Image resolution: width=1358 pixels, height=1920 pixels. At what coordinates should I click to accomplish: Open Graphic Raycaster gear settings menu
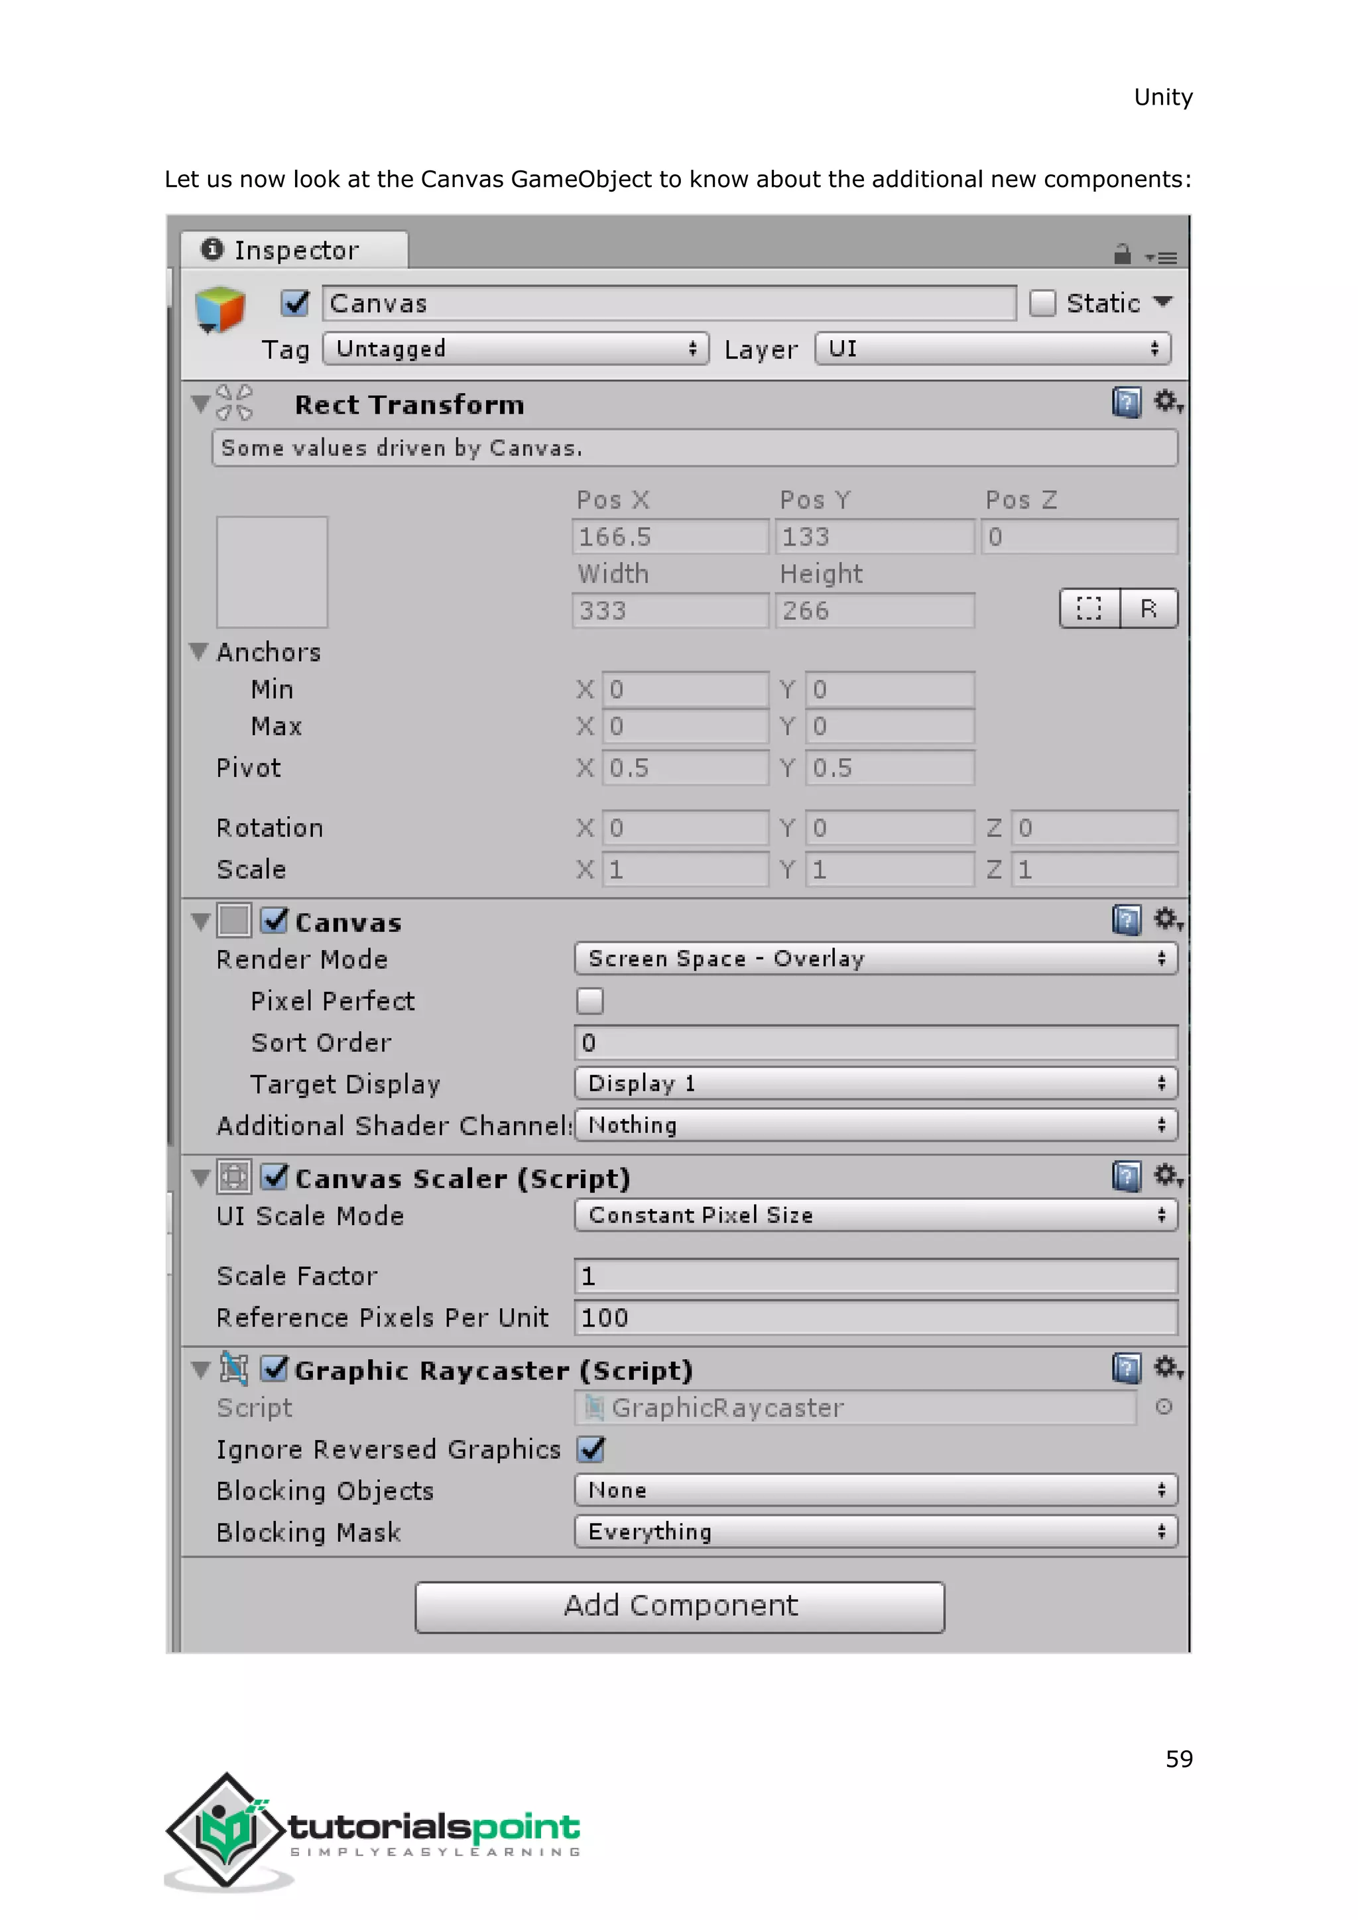pos(1167,1367)
